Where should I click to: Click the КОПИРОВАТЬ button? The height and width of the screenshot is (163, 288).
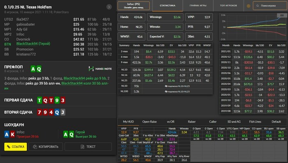[x=46, y=147]
